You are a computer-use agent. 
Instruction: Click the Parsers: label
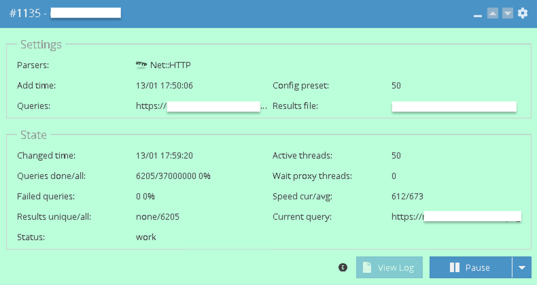(33, 65)
